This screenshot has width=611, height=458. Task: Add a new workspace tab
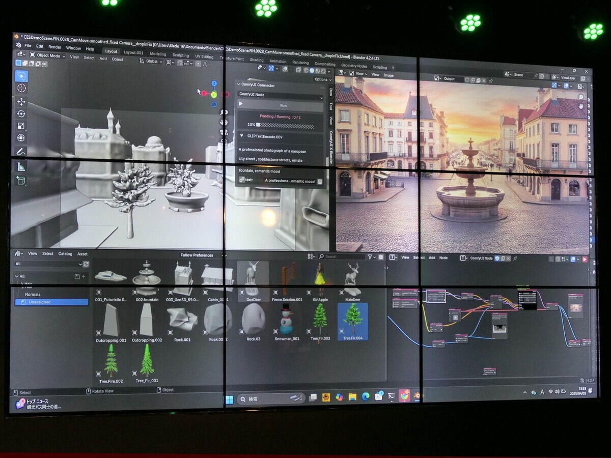pyautogui.click(x=393, y=68)
